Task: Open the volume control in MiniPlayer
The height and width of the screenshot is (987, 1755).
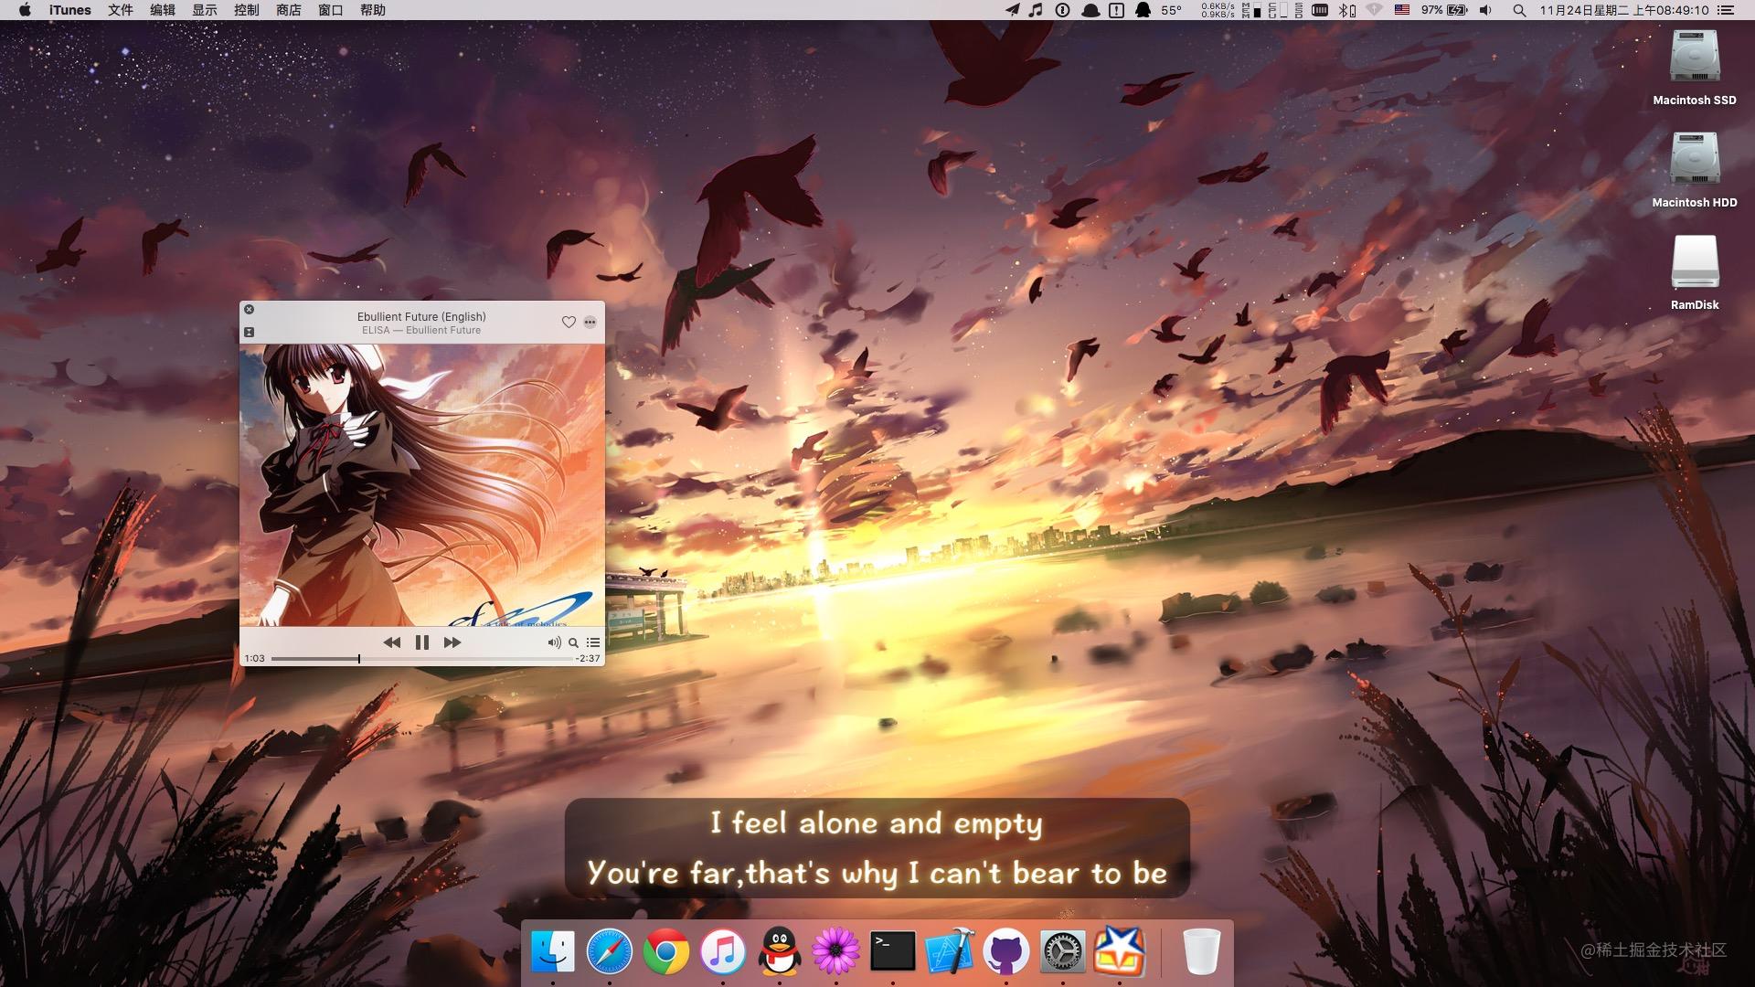Action: pyautogui.click(x=553, y=642)
